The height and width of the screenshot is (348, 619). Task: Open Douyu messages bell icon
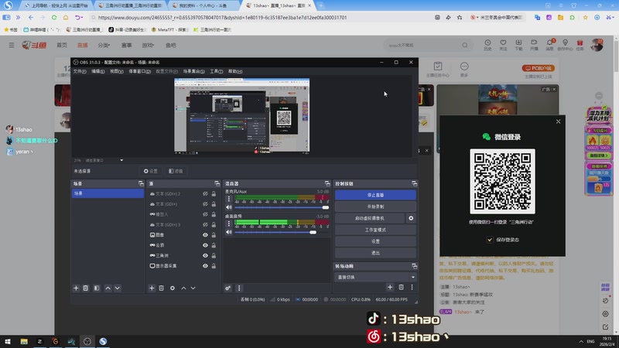pyautogui.click(x=549, y=45)
